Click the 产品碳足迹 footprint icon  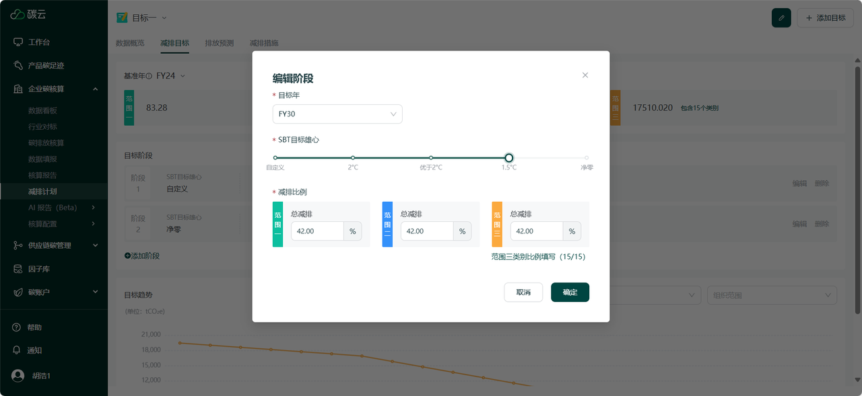(x=18, y=66)
